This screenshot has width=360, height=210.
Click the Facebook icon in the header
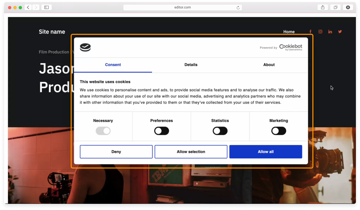310,31
